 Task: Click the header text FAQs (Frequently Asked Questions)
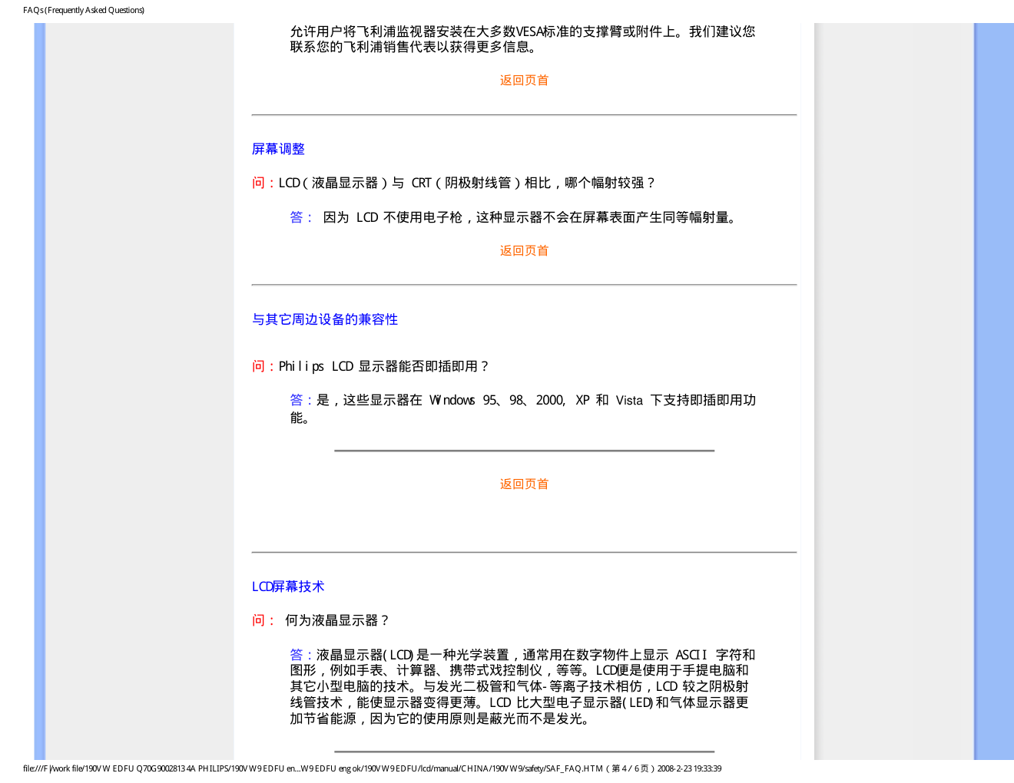(x=84, y=10)
